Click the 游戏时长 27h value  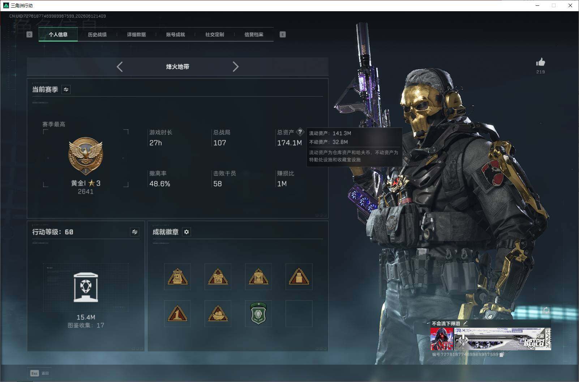(x=156, y=143)
